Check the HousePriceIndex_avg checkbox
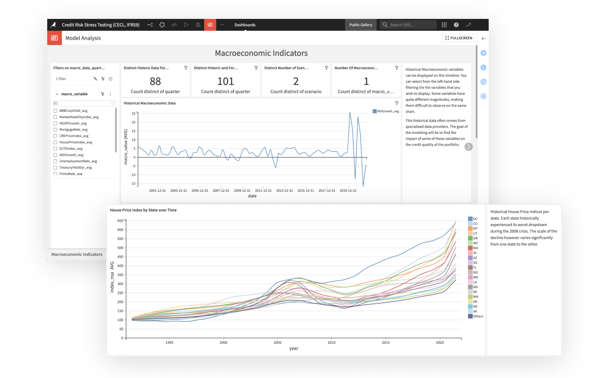 click(x=55, y=142)
